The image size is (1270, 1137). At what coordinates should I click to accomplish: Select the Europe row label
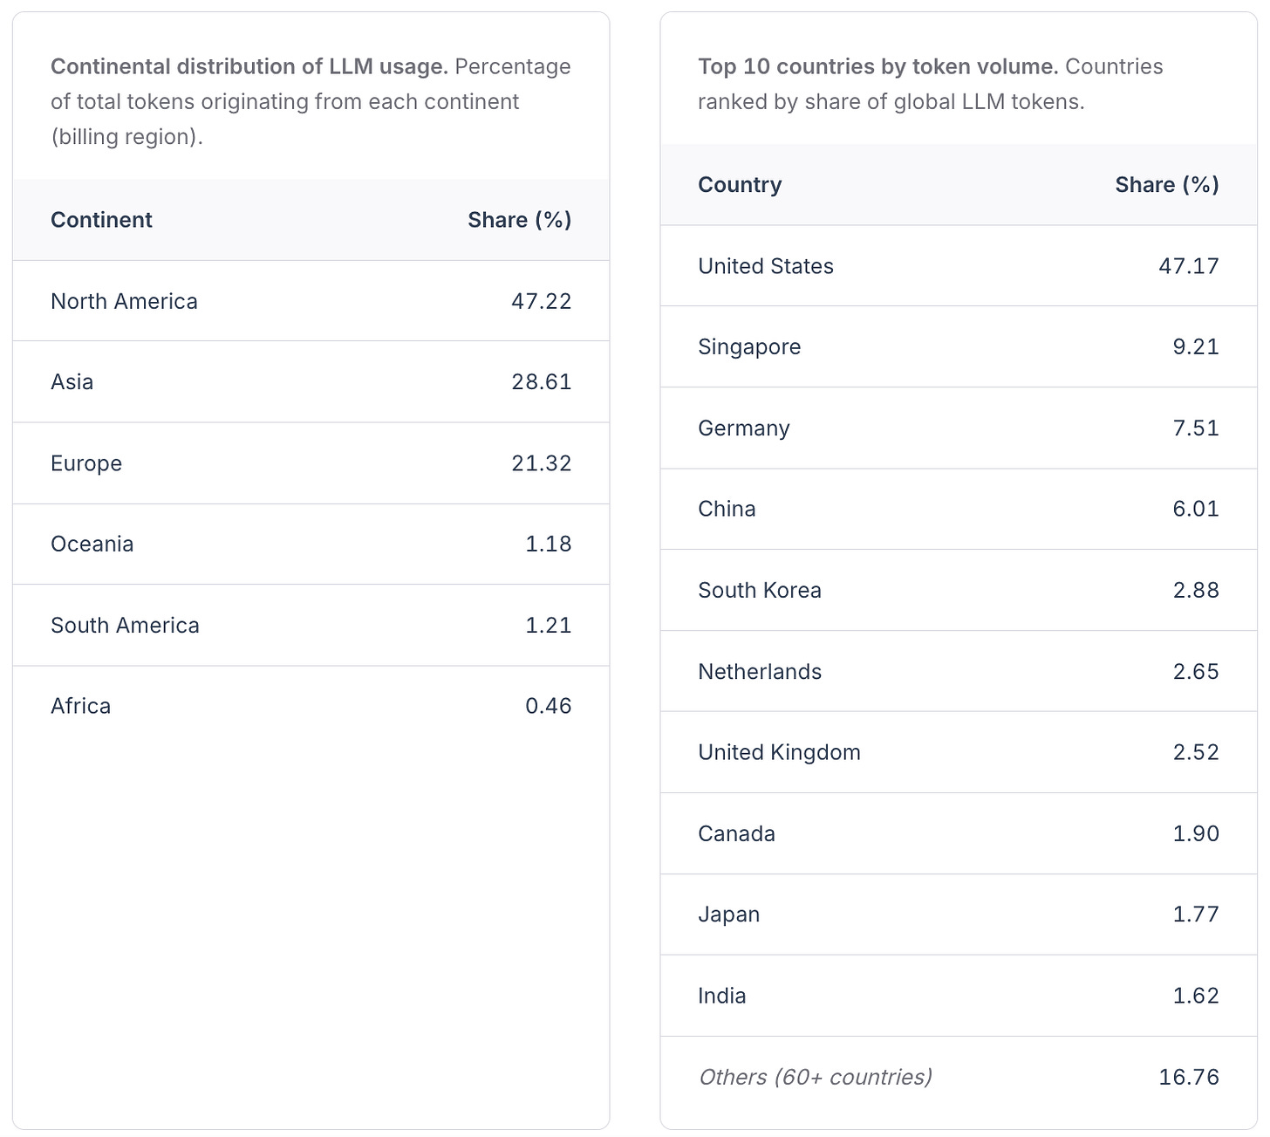86,463
